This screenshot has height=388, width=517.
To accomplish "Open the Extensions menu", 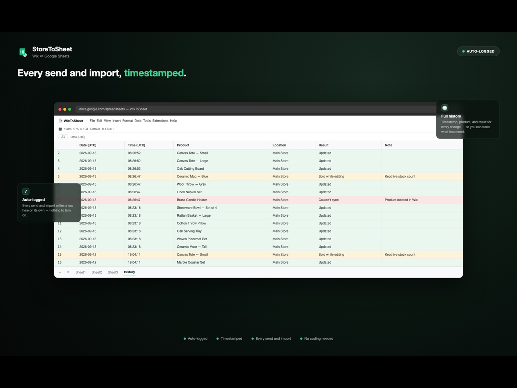I will click(160, 121).
